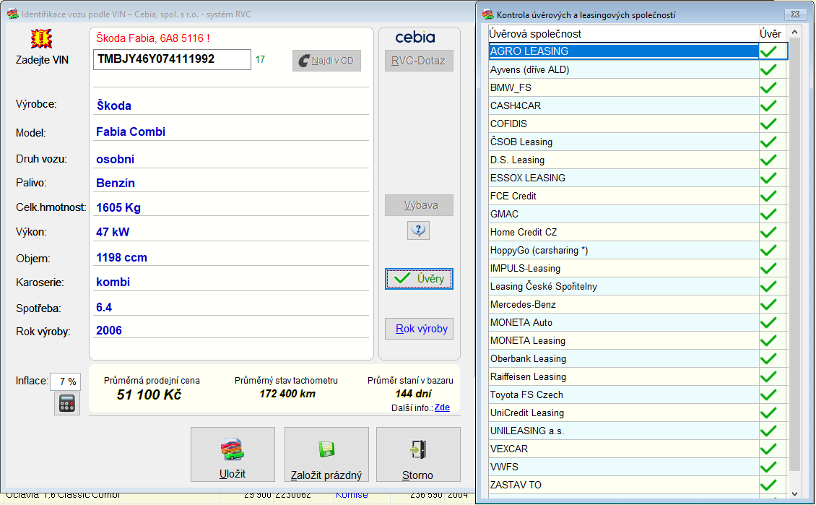
Task: Open the Výbava equipment button
Action: pyautogui.click(x=419, y=205)
